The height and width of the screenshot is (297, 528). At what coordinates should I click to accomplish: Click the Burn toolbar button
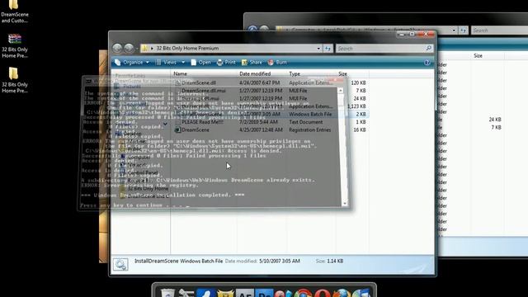point(277,63)
